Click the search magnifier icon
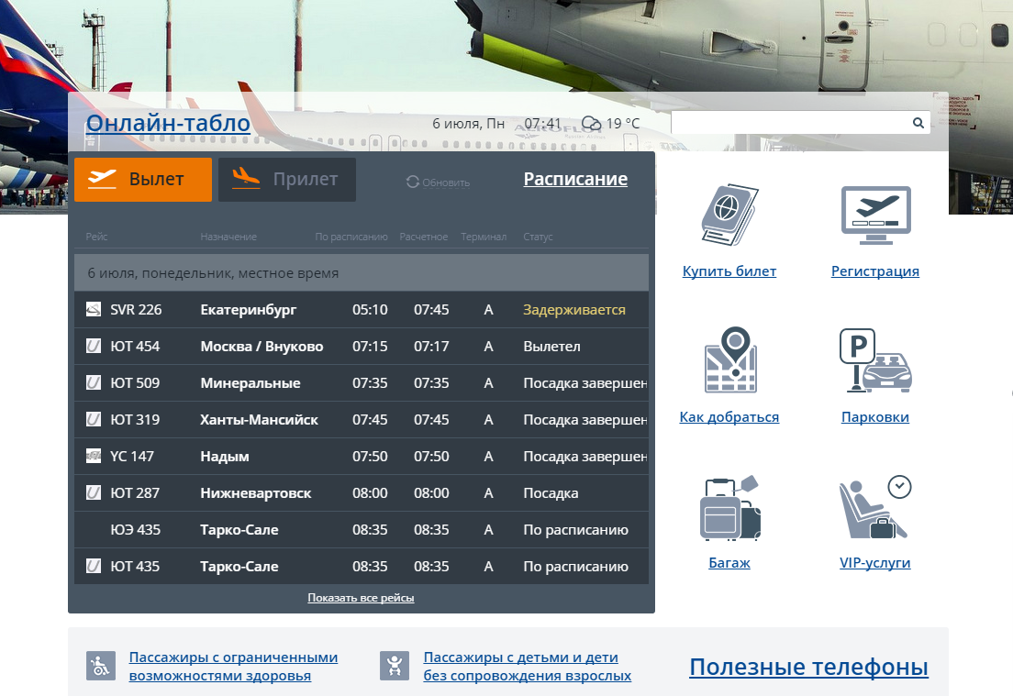This screenshot has width=1013, height=696. 918,123
